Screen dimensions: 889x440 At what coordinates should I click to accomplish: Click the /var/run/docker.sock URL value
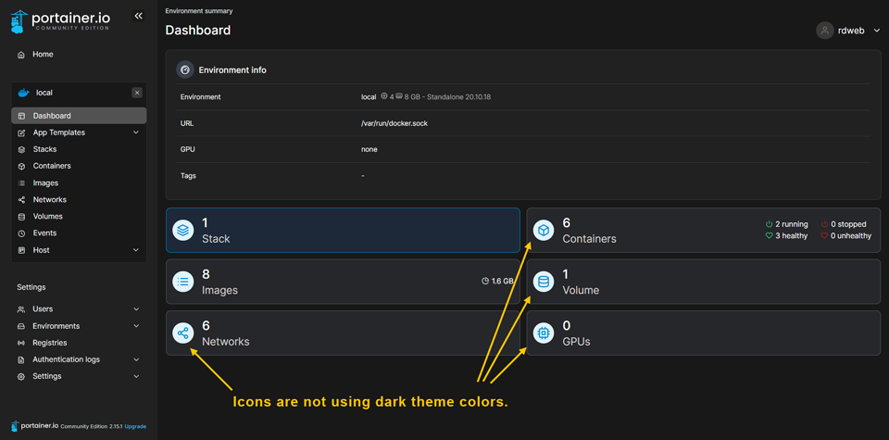394,123
